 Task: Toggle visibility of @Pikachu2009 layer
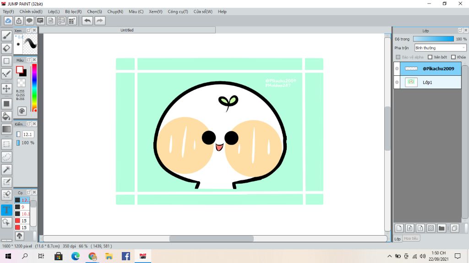[x=397, y=68]
